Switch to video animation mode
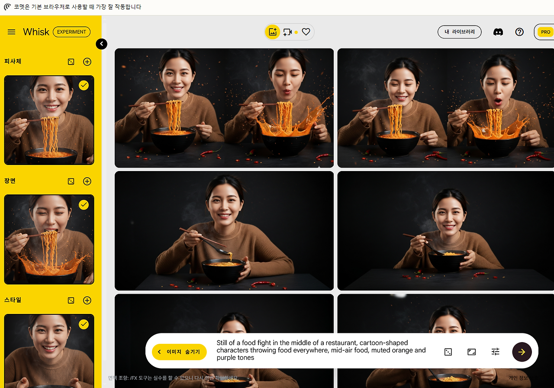554x388 pixels. point(288,32)
